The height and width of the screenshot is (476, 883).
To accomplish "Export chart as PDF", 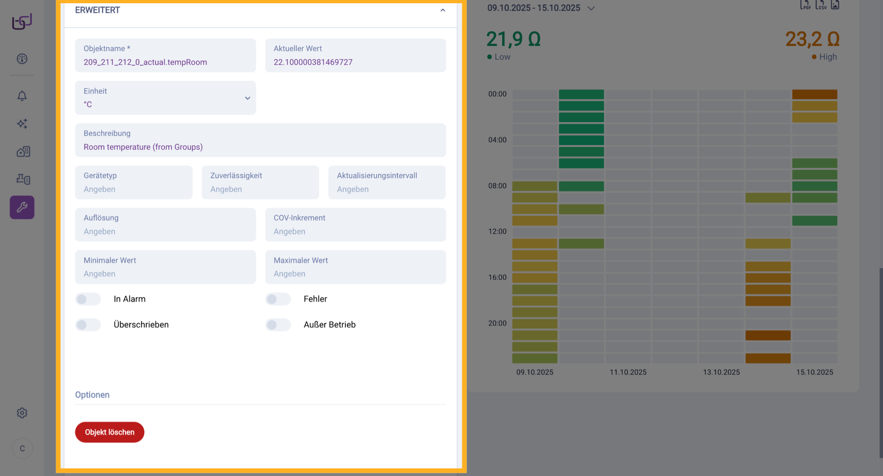I will (805, 5).
